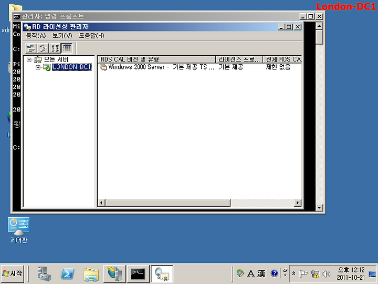Click the command prompt vertical scrollbar thumb
Image resolution: width=378 pixels, height=284 pixels.
[319, 37]
